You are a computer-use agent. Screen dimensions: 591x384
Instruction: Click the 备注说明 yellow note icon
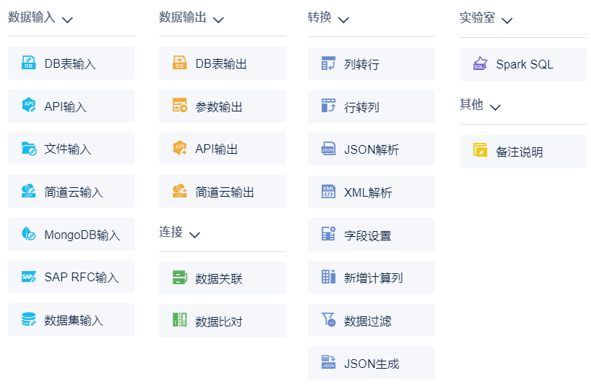click(480, 151)
